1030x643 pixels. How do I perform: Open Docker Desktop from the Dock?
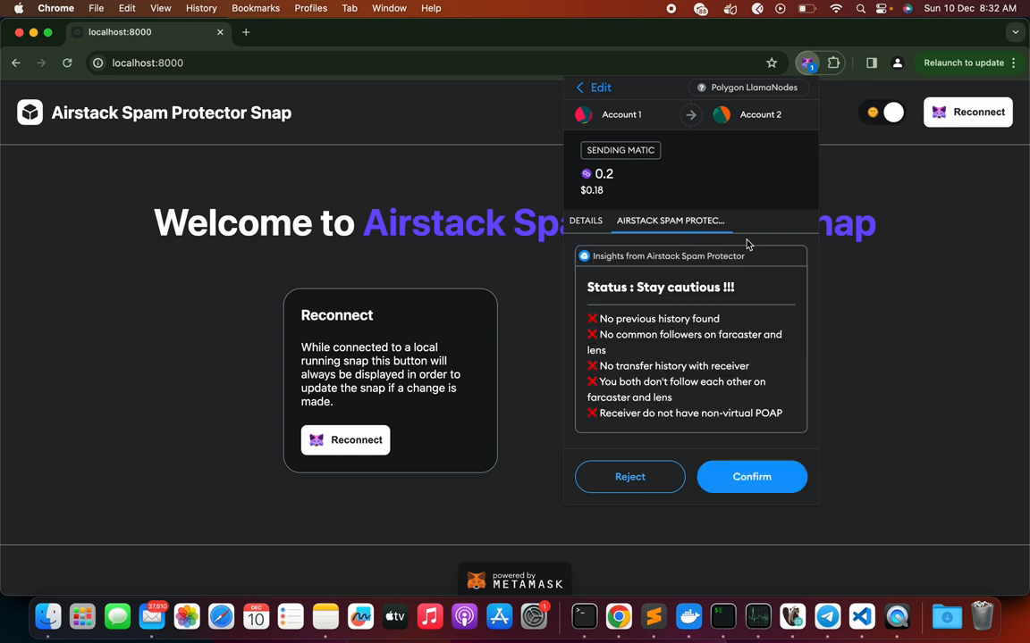coord(688,616)
